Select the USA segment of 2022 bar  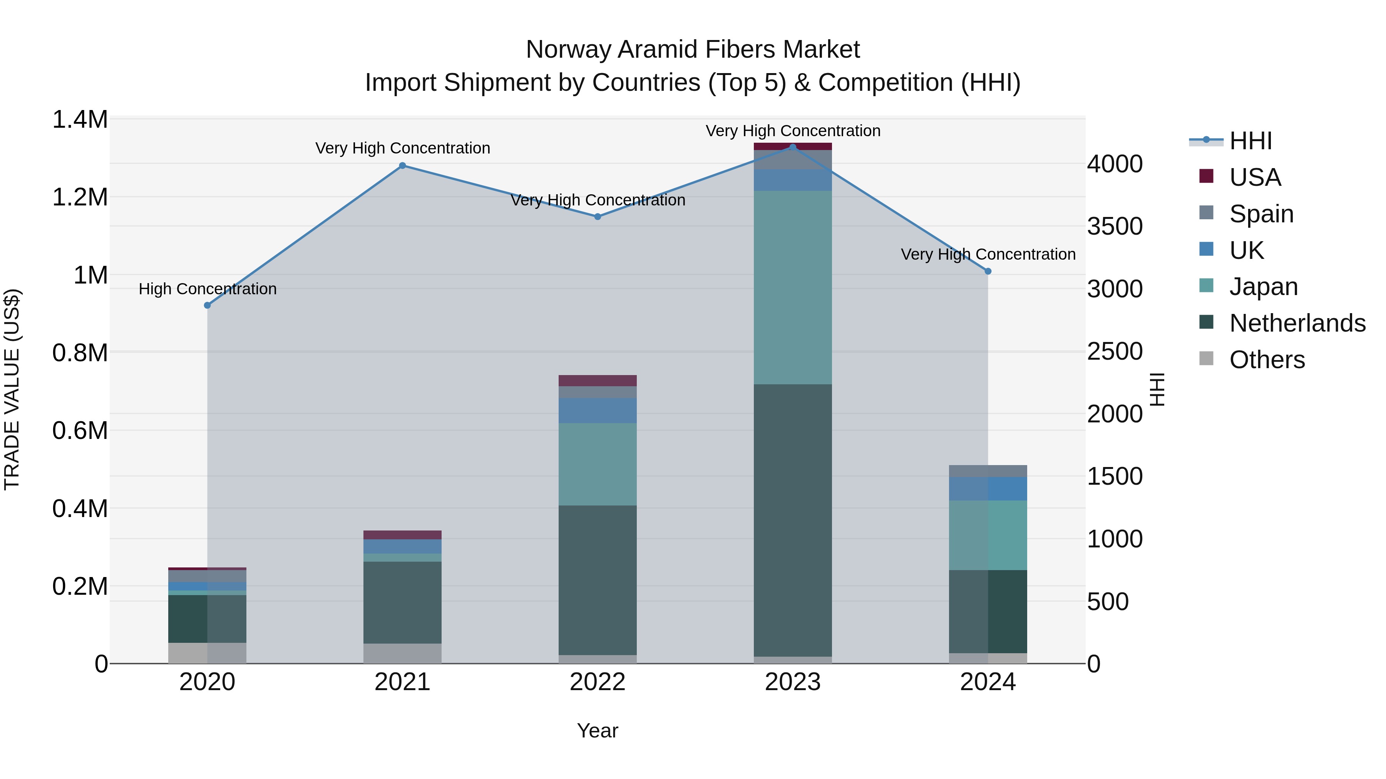(597, 380)
